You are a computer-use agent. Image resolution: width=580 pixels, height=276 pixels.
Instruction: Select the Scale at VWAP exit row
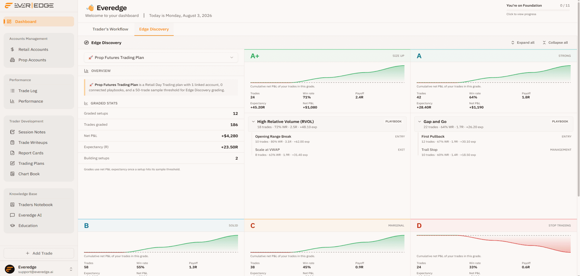[x=330, y=152]
